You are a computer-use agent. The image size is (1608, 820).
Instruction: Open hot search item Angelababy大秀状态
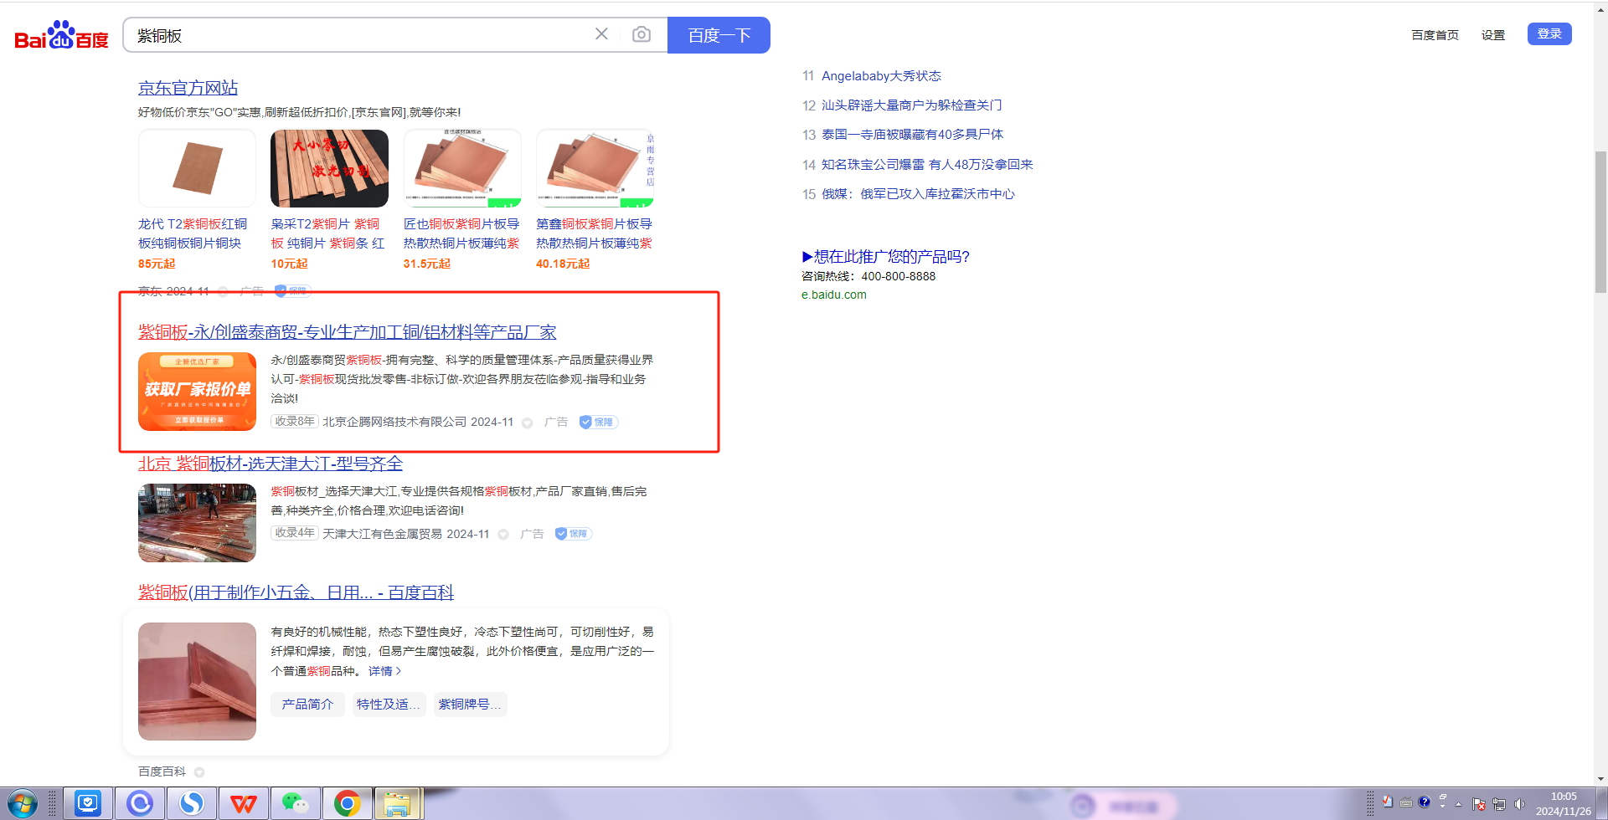point(881,76)
